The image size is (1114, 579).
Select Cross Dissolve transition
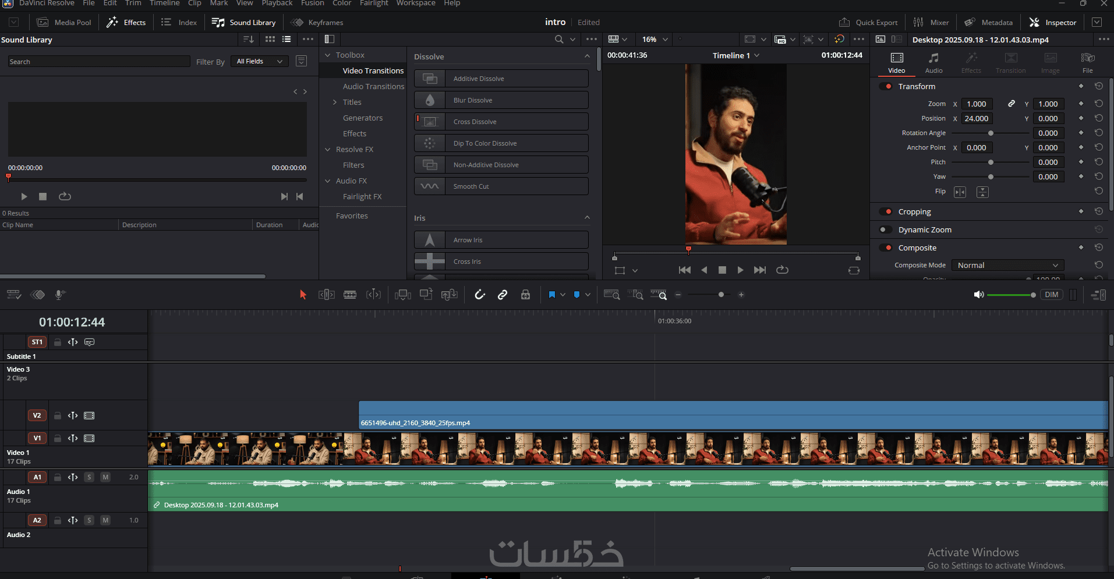click(x=501, y=122)
